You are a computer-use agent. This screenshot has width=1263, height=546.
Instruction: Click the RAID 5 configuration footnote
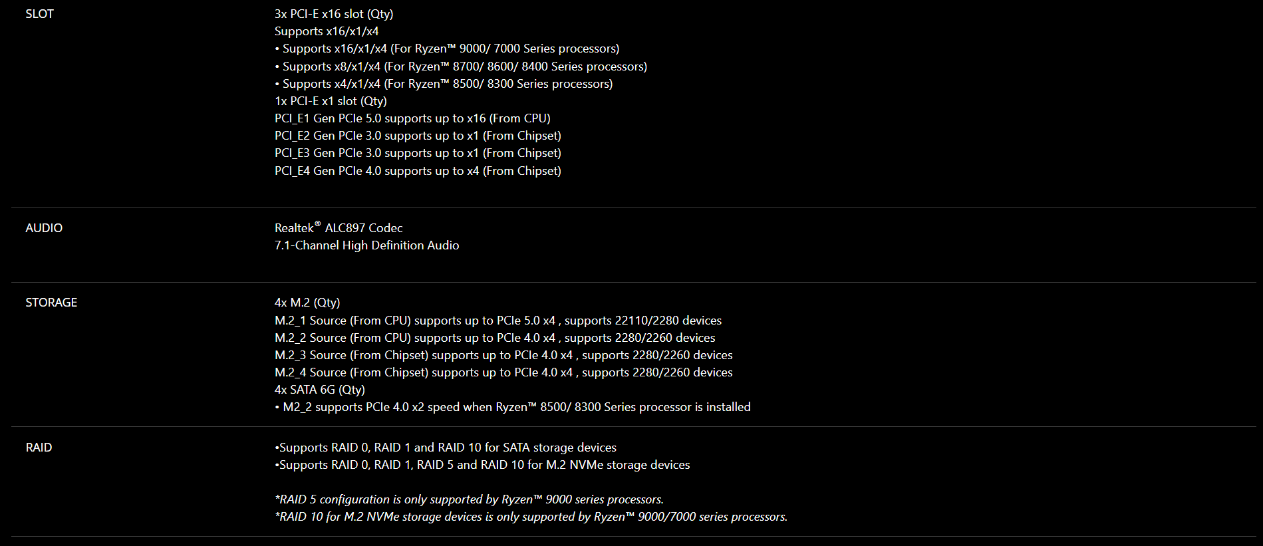point(470,499)
